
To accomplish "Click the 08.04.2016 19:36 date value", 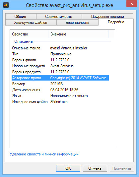I will pyautogui.click(x=64, y=90).
